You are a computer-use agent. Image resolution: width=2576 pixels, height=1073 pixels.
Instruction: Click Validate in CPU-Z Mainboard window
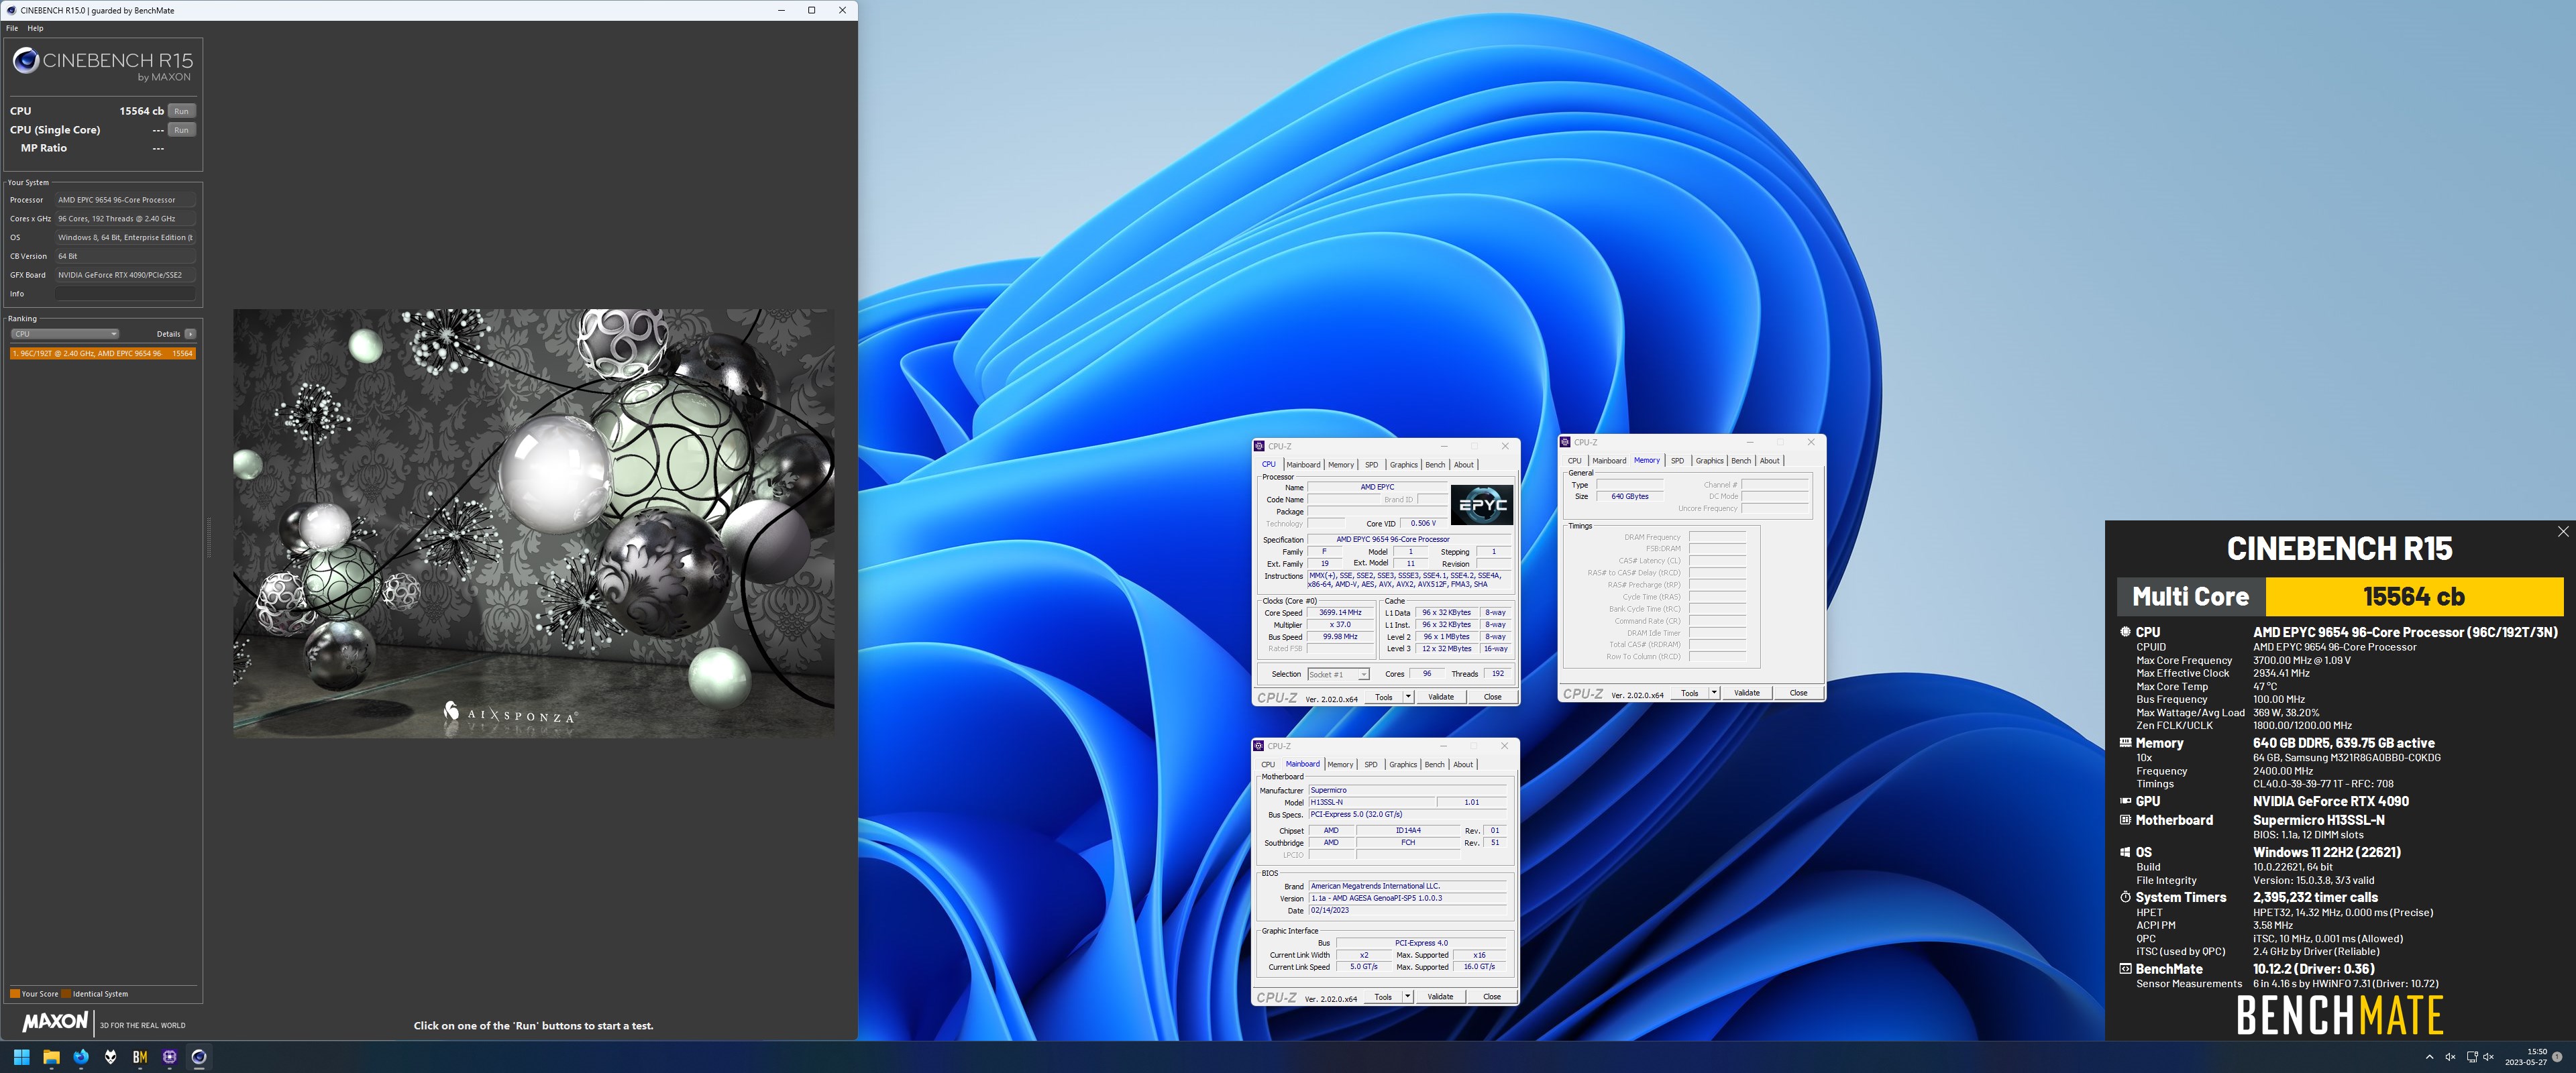click(1440, 997)
